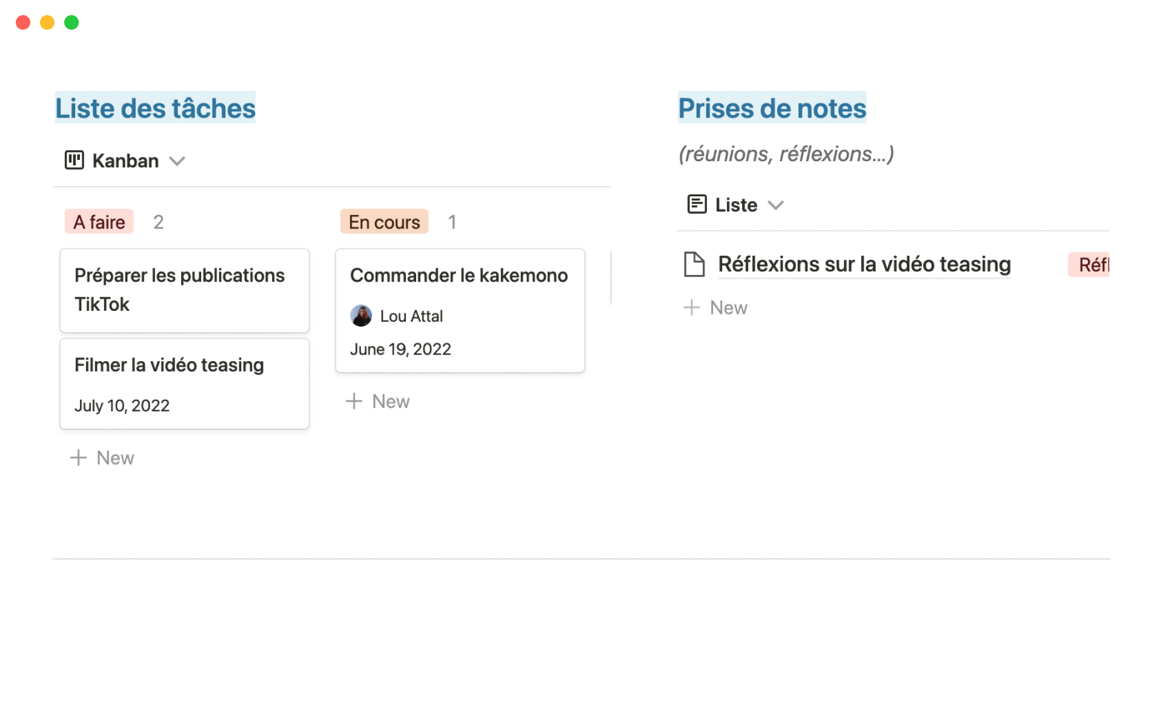Viewport: 1163px width, 727px height.
Task: Click the Kanban board view icon
Action: click(x=74, y=161)
